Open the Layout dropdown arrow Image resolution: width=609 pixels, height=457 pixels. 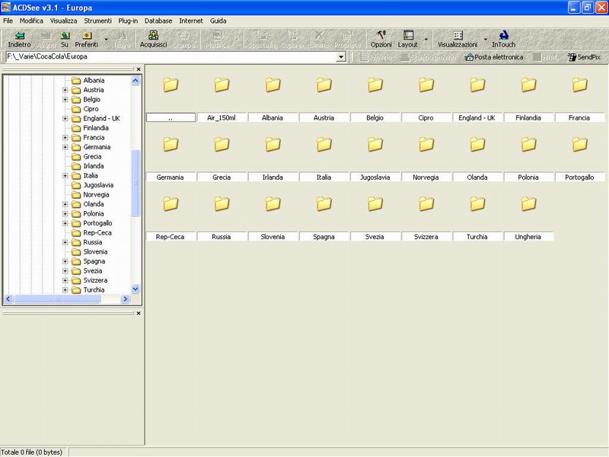click(x=426, y=40)
